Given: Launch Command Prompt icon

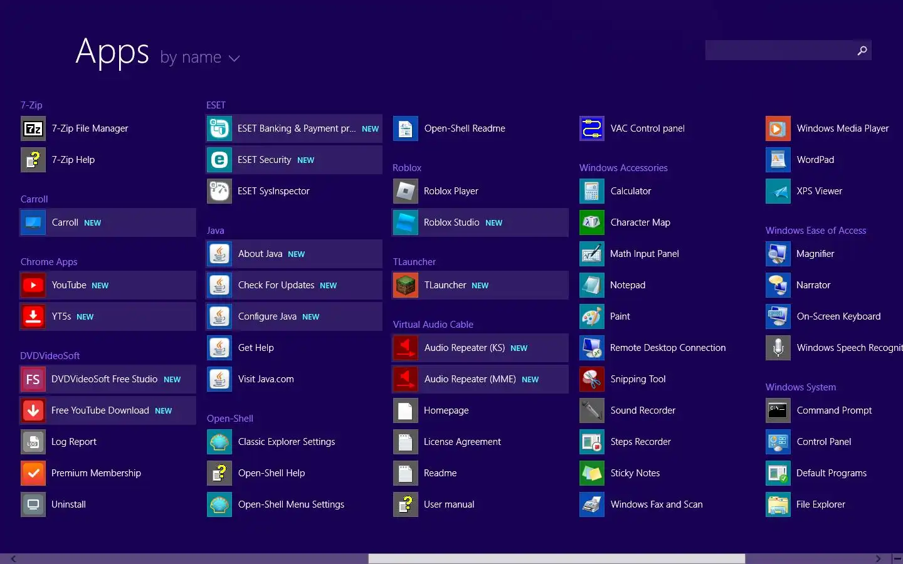Looking at the screenshot, I should (x=778, y=410).
